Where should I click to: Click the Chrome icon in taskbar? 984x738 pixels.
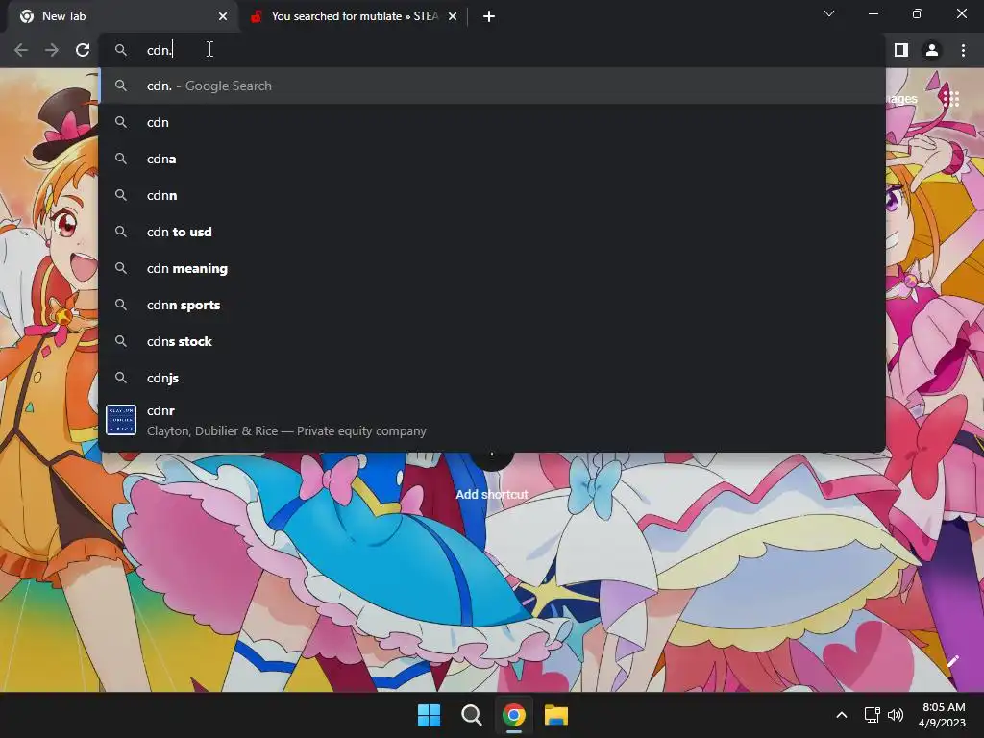(x=514, y=715)
